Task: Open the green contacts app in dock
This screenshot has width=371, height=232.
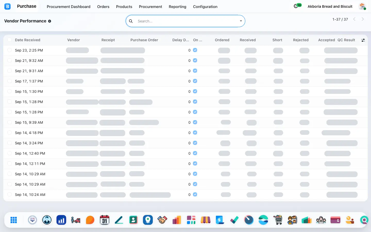Action: pos(133,220)
